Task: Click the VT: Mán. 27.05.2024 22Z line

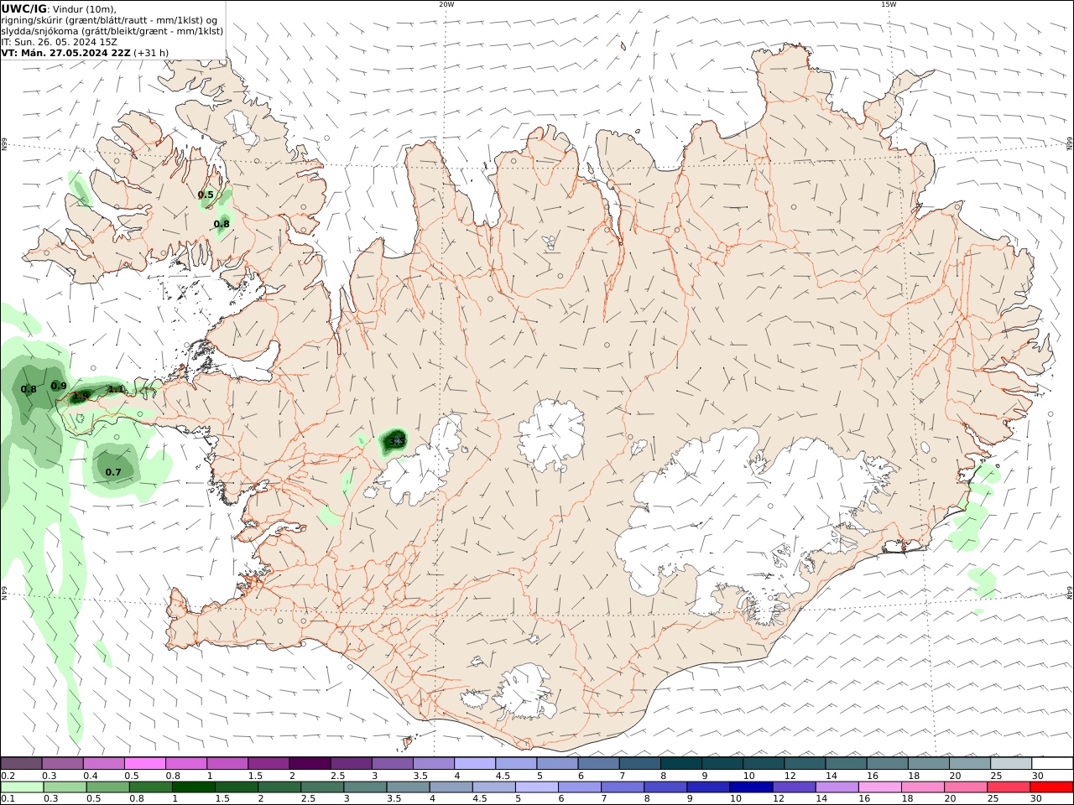Action: (x=66, y=52)
